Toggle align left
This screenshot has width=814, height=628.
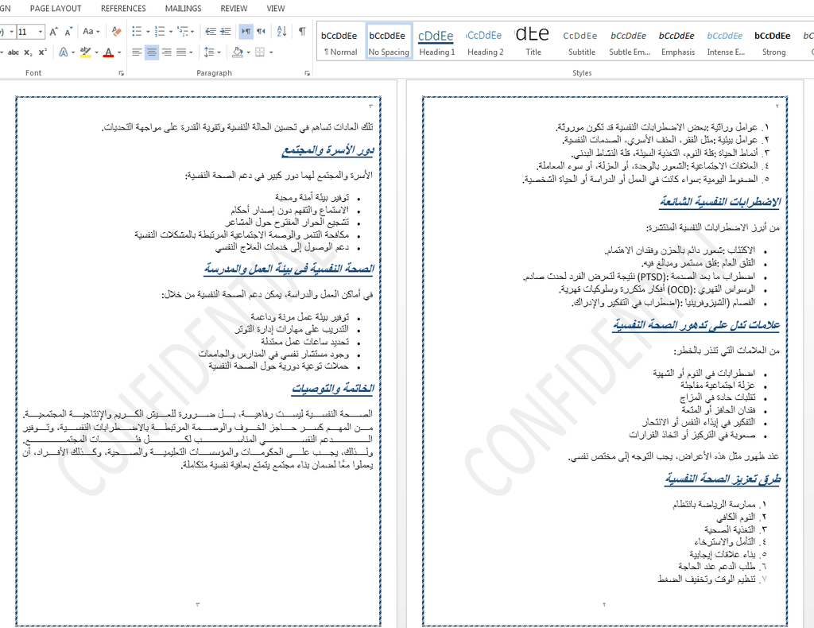(137, 52)
